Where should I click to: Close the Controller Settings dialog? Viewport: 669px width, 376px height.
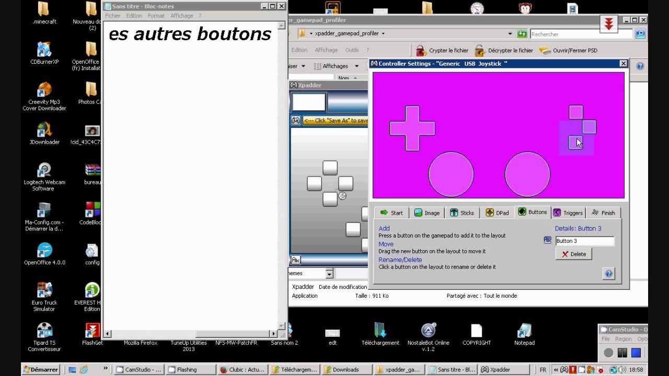click(x=623, y=63)
